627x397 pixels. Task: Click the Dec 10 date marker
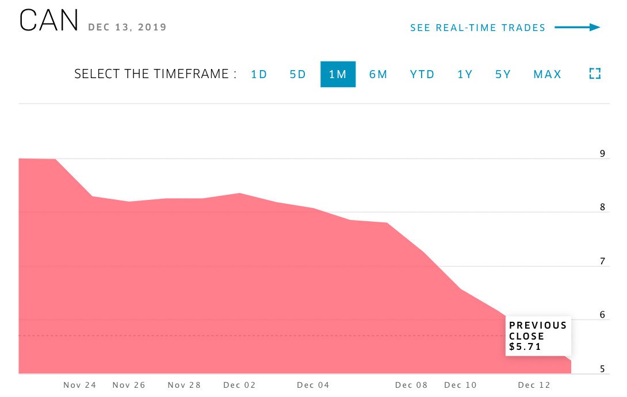click(x=461, y=385)
